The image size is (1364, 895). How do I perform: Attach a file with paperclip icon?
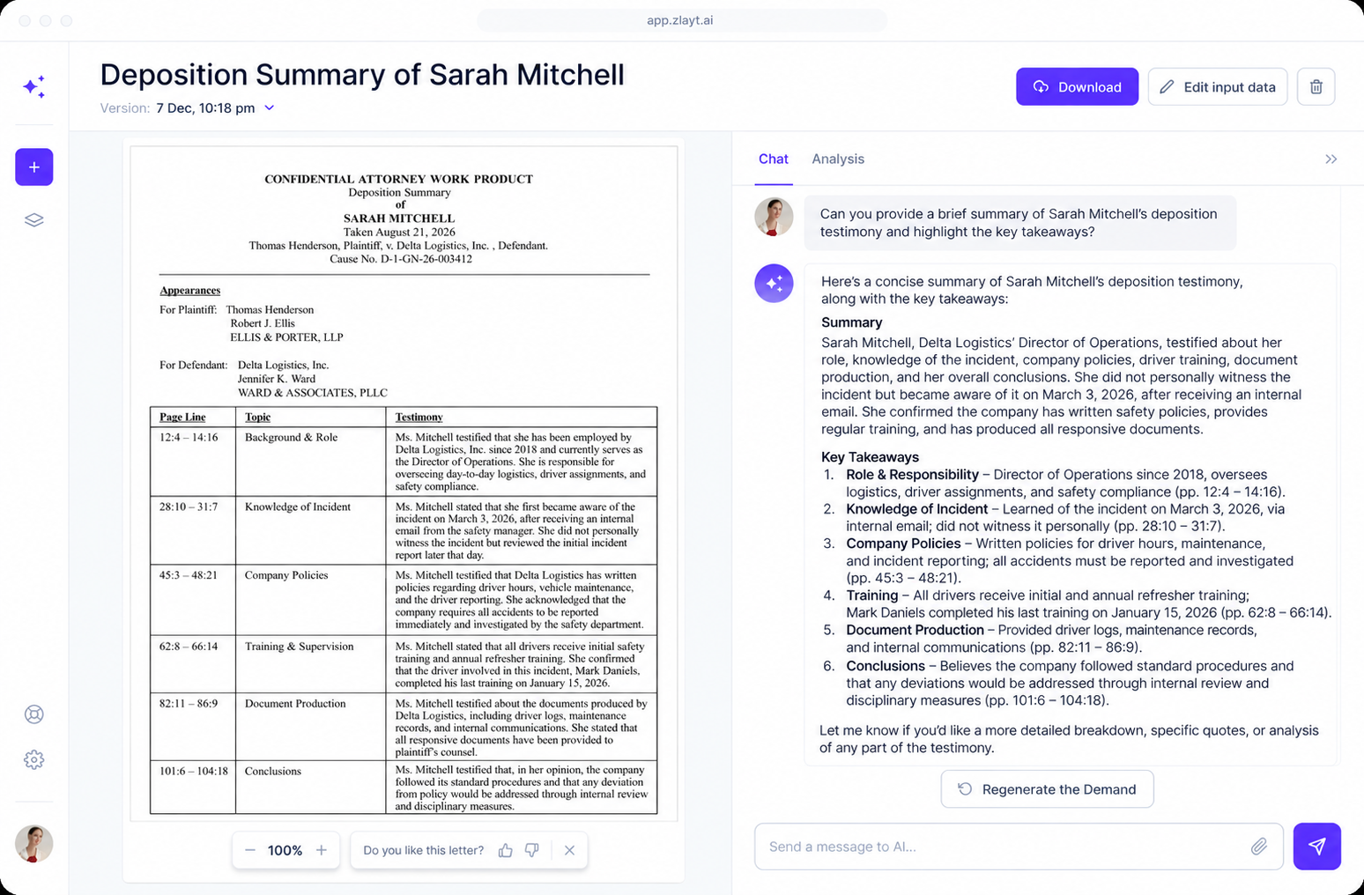pyautogui.click(x=1259, y=847)
